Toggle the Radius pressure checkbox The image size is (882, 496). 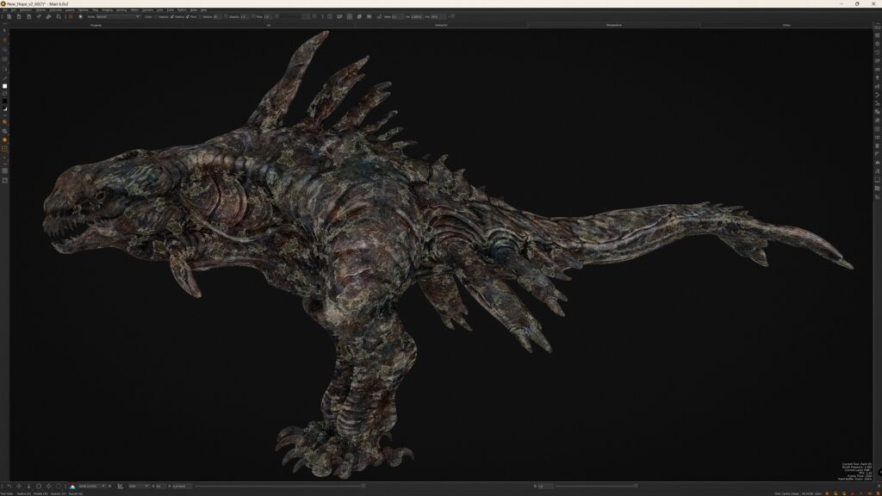(x=173, y=16)
